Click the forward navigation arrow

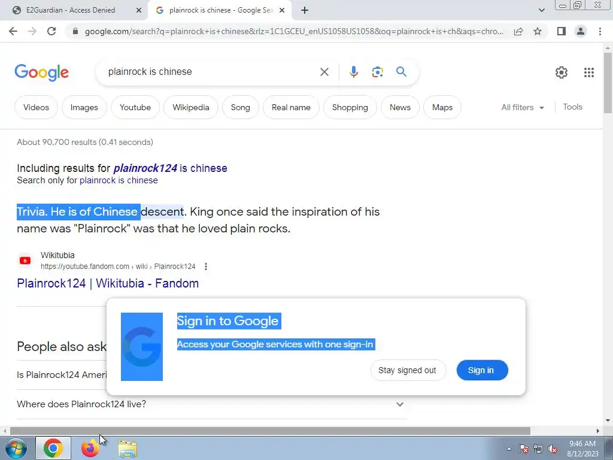32,31
